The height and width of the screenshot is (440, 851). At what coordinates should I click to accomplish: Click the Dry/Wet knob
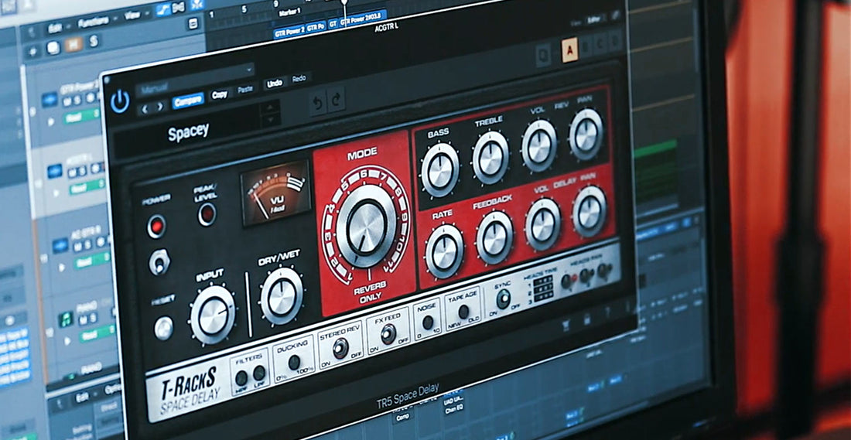click(x=282, y=296)
